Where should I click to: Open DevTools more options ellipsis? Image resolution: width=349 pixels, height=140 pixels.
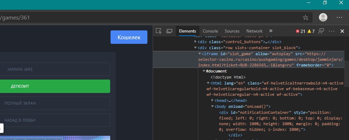click(332, 31)
